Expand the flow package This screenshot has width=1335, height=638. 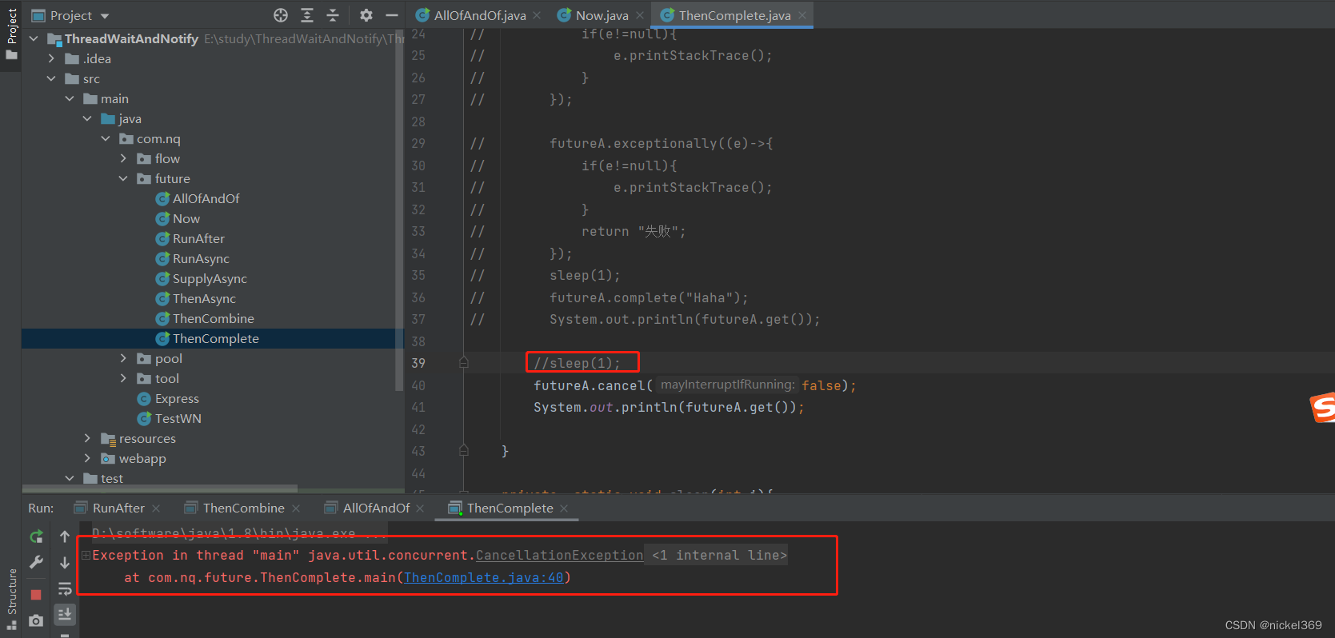[123, 158]
